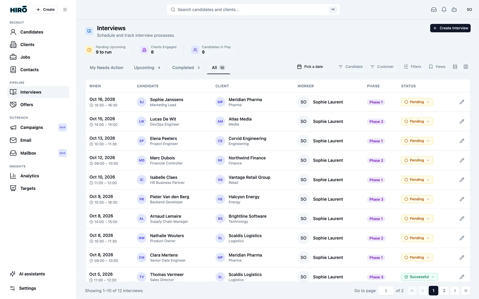Viewport: 479px width, 299px height.
Task: Go to Candidates in sidebar
Action: click(x=38, y=32)
